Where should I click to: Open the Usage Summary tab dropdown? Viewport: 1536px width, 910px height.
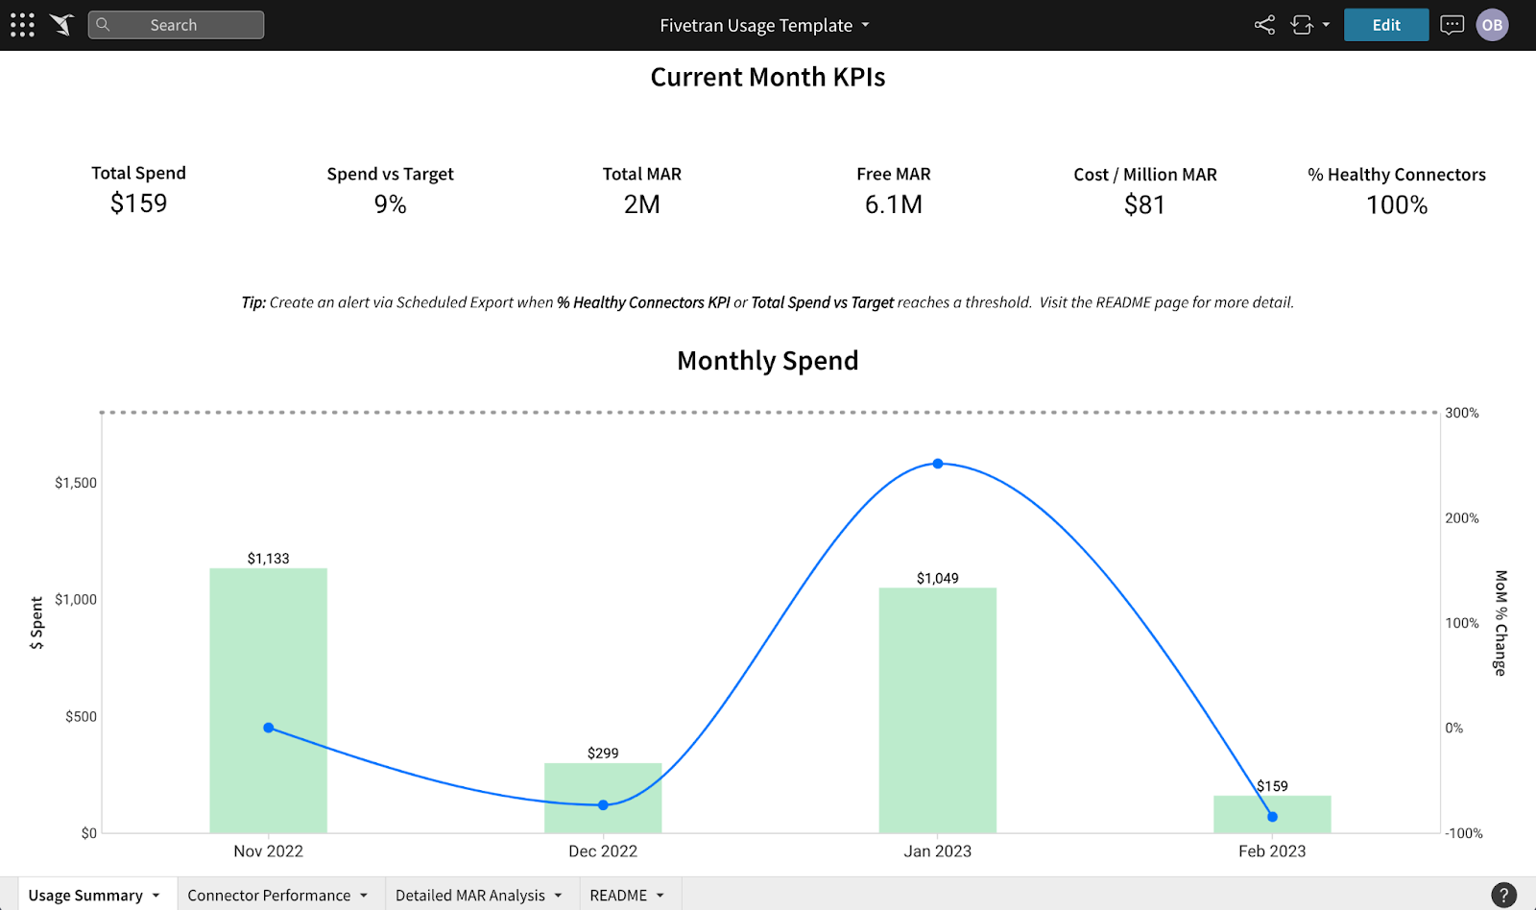[x=156, y=894]
